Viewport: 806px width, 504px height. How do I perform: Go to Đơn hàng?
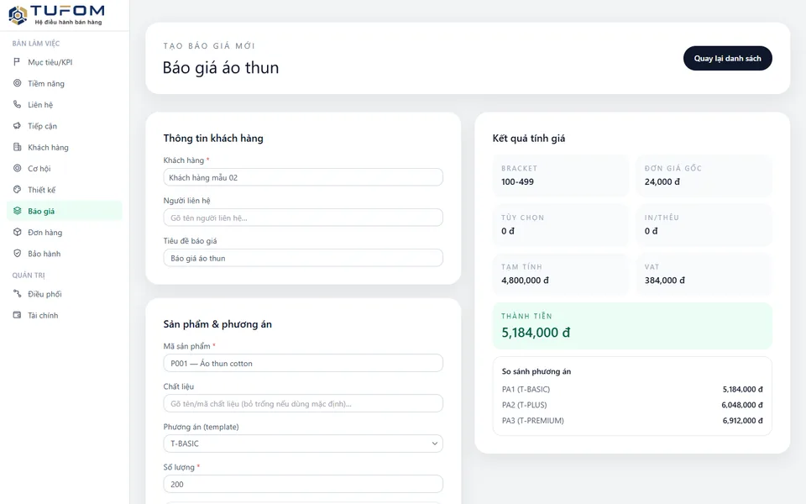65,233
